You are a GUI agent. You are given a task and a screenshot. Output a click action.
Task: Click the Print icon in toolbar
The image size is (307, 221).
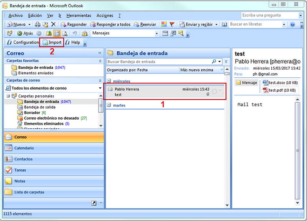tap(37, 25)
